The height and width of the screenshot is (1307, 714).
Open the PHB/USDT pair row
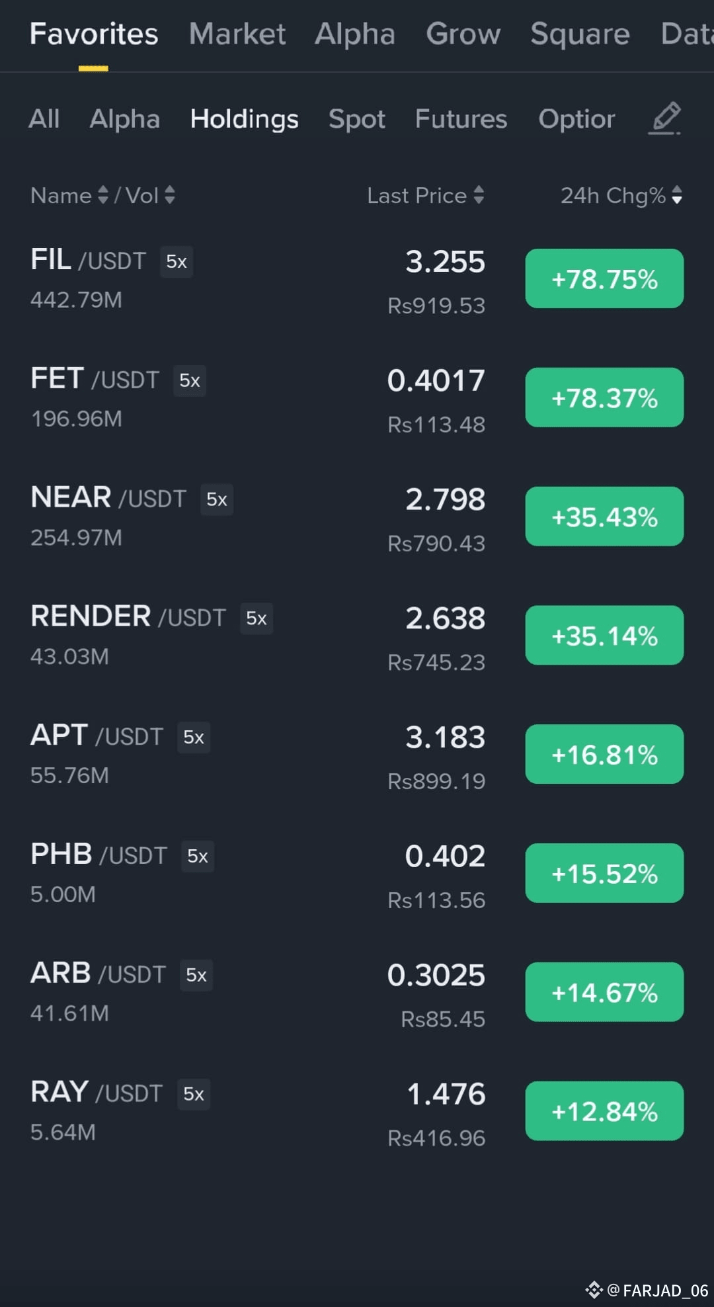tap(357, 873)
